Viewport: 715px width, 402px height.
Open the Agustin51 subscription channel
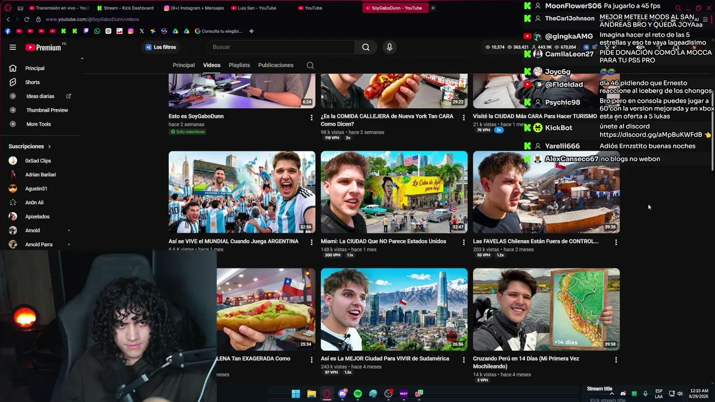(36, 189)
